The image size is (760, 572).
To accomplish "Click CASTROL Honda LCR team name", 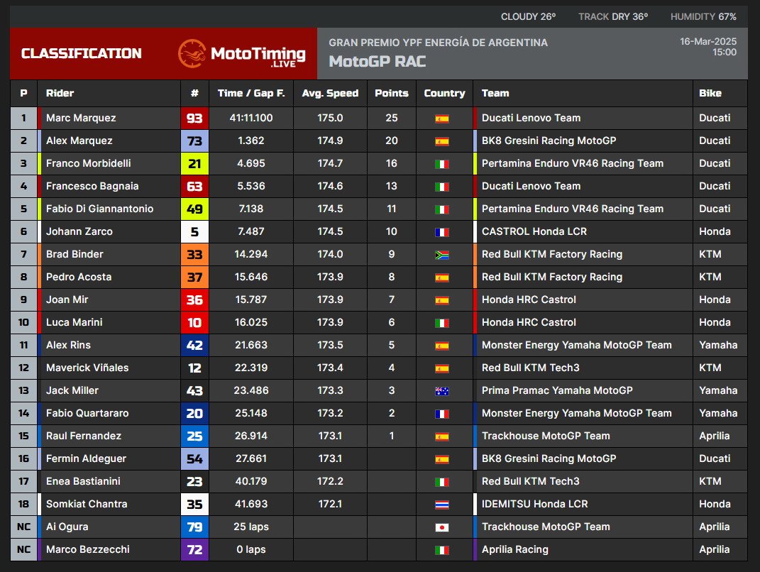I will [x=534, y=231].
